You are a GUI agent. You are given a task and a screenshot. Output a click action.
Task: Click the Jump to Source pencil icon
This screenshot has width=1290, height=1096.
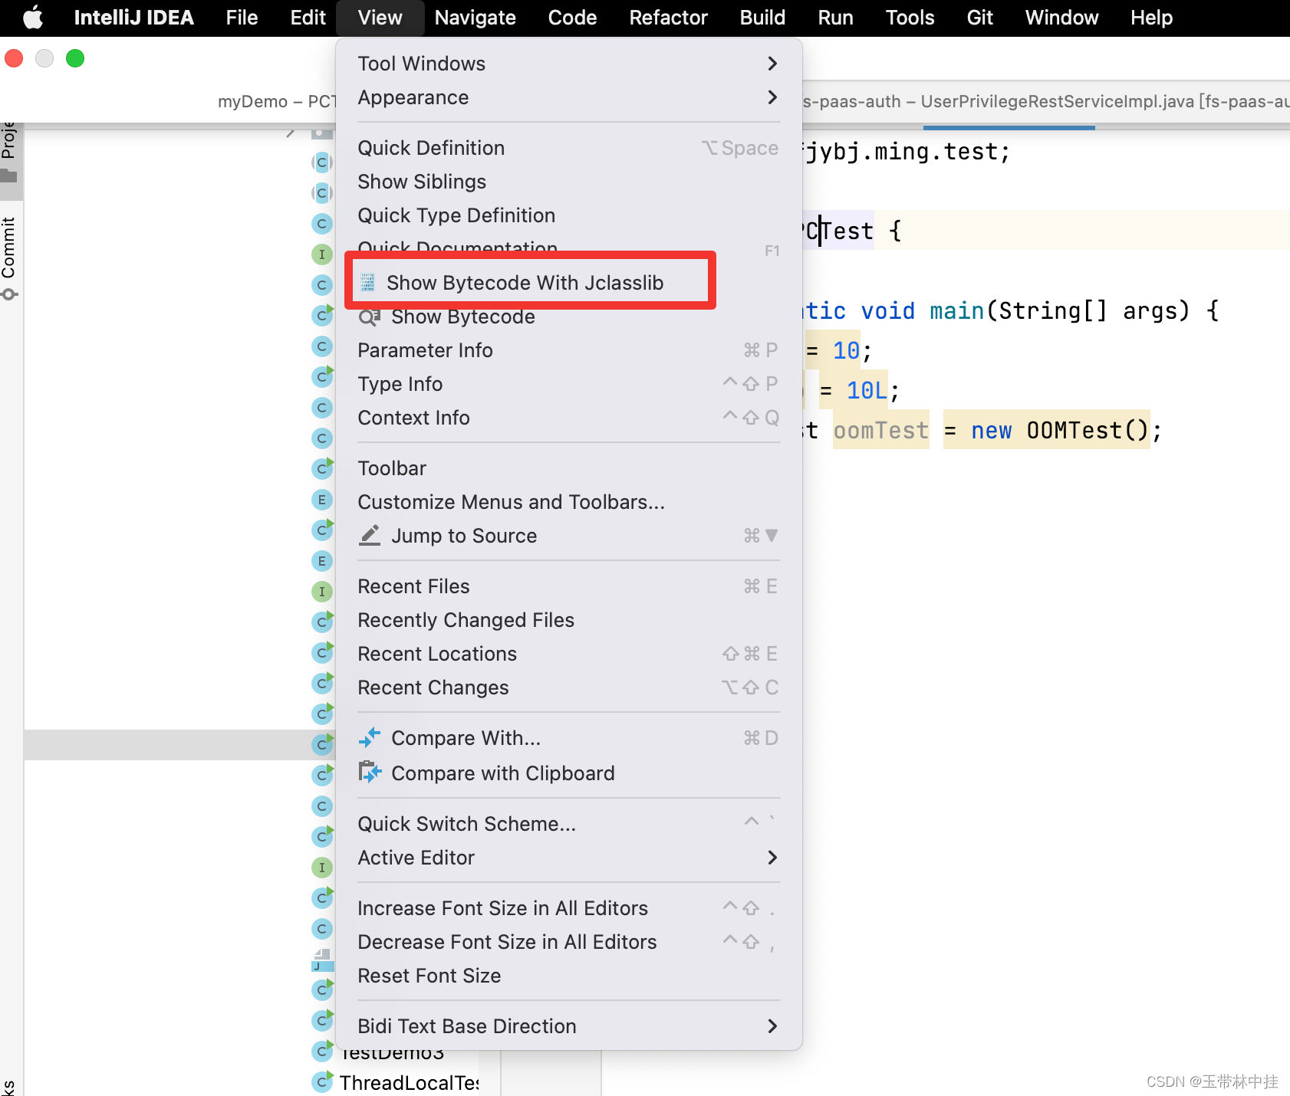(x=370, y=535)
